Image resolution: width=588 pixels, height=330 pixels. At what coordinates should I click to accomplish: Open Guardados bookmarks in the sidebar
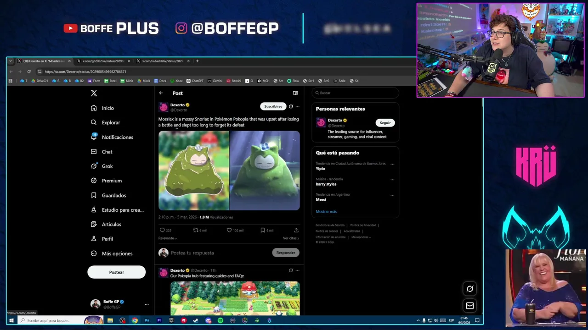[108, 195]
